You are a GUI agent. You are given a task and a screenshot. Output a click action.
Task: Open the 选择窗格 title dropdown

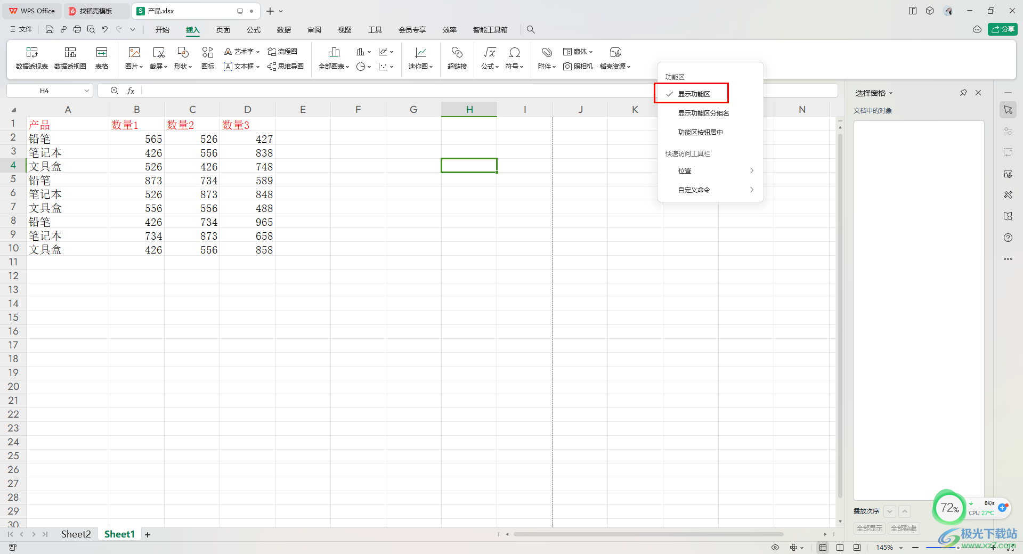click(874, 93)
